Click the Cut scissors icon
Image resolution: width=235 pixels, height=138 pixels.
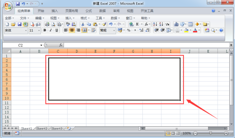[x=83, y=24]
